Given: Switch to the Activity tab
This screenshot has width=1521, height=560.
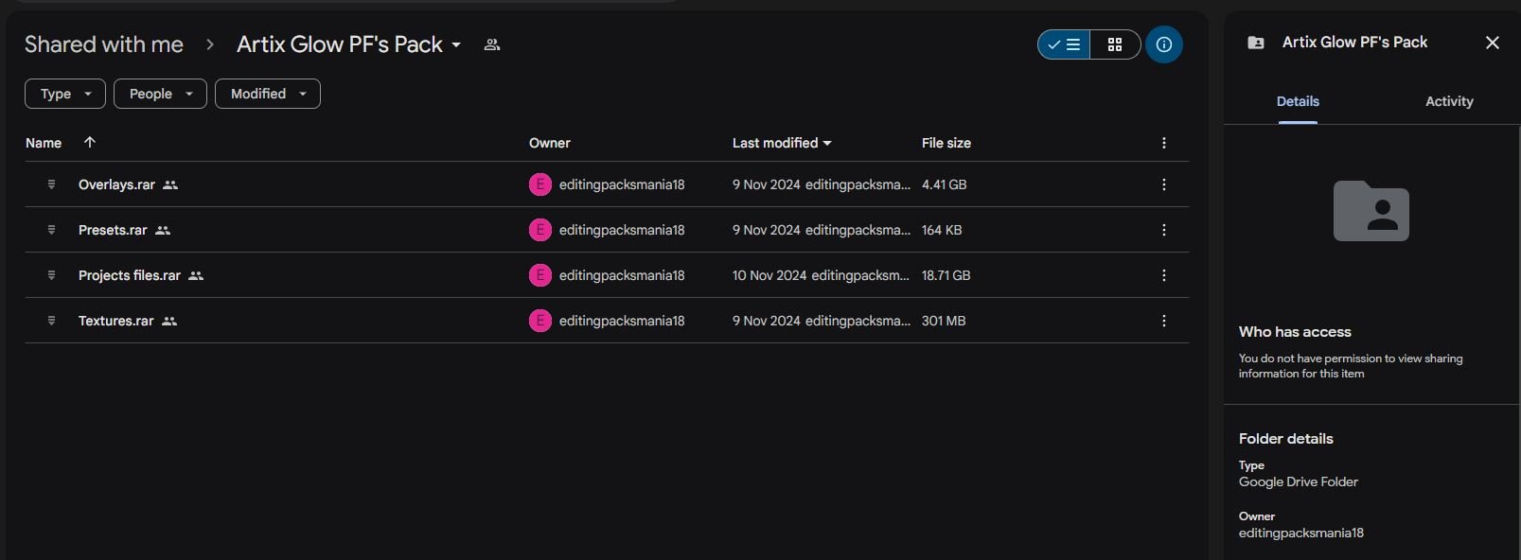Looking at the screenshot, I should (1449, 101).
